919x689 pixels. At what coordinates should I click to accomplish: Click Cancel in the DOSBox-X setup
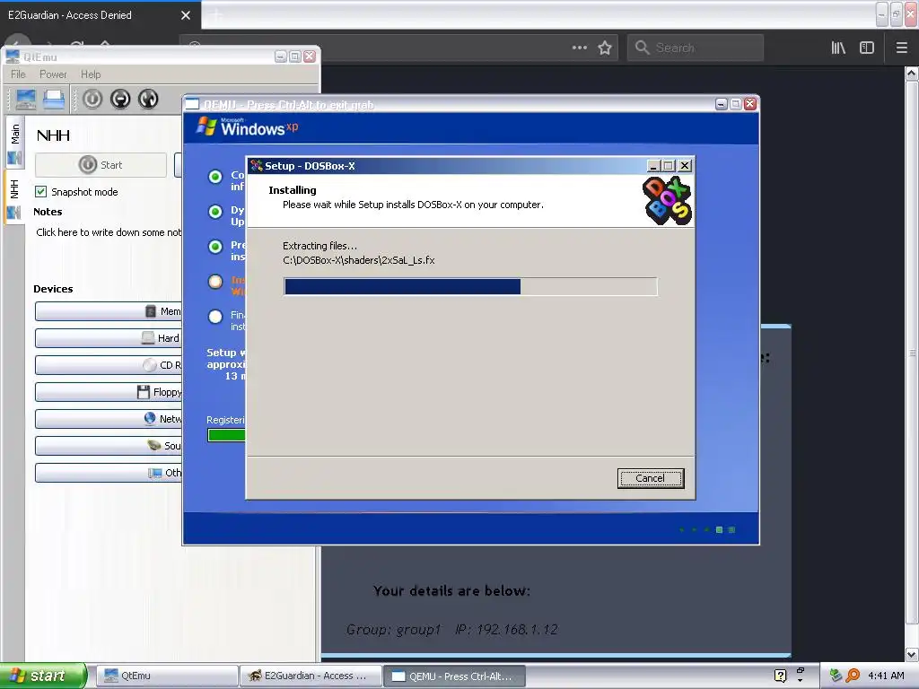pyautogui.click(x=651, y=478)
